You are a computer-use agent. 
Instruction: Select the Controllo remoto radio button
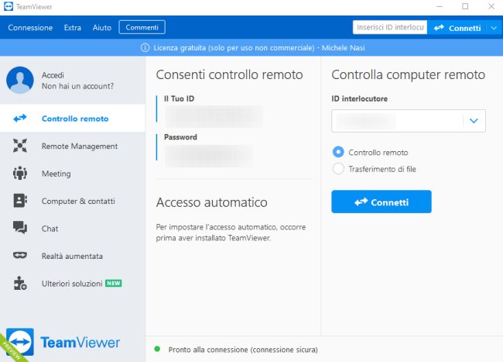pos(338,152)
